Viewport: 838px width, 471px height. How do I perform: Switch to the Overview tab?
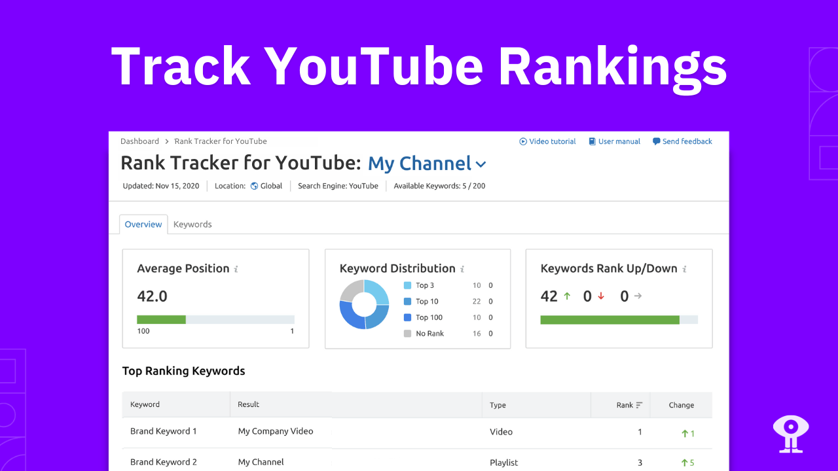(143, 224)
